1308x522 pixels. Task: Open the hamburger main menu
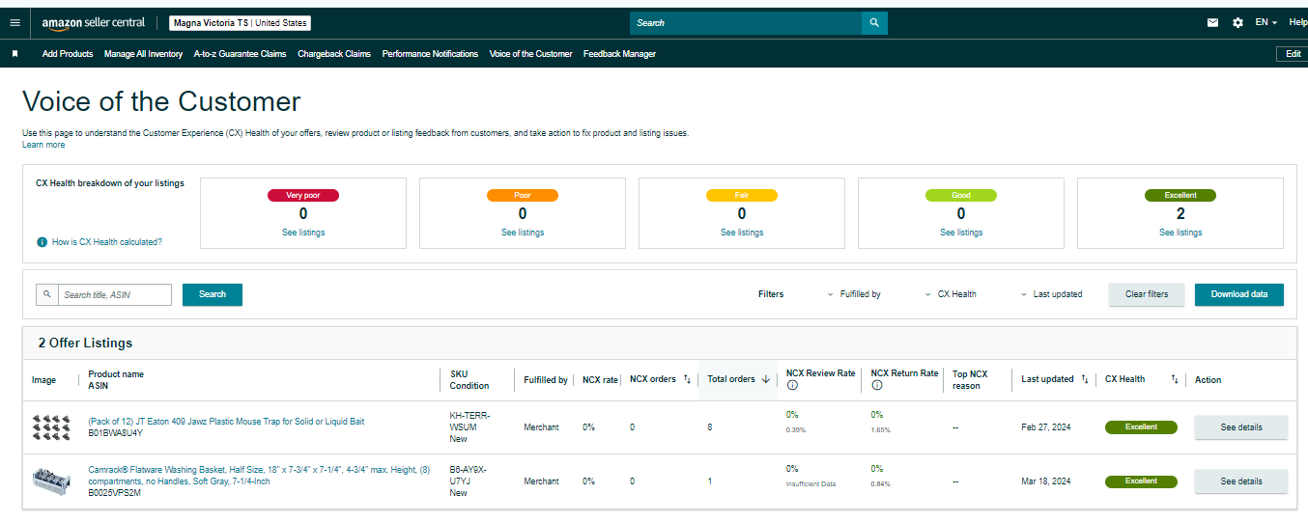tap(14, 22)
